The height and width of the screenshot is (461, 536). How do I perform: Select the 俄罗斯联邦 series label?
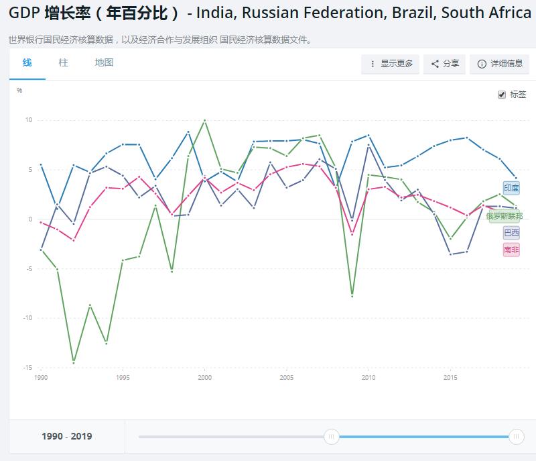pyautogui.click(x=504, y=216)
